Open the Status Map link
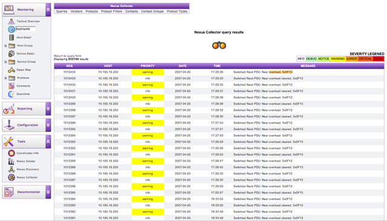Screen dimensions: 387x221 coord(24,70)
